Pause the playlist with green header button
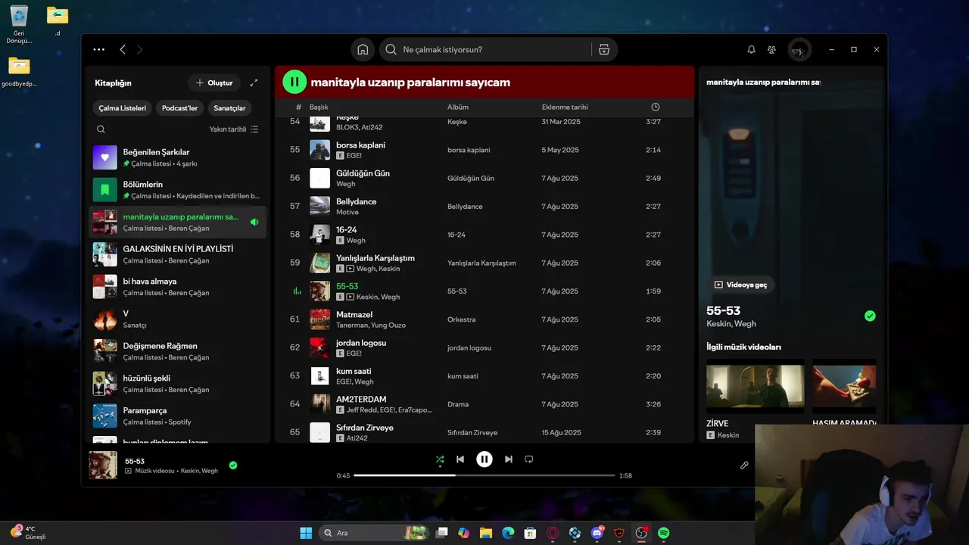969x545 pixels. click(294, 82)
